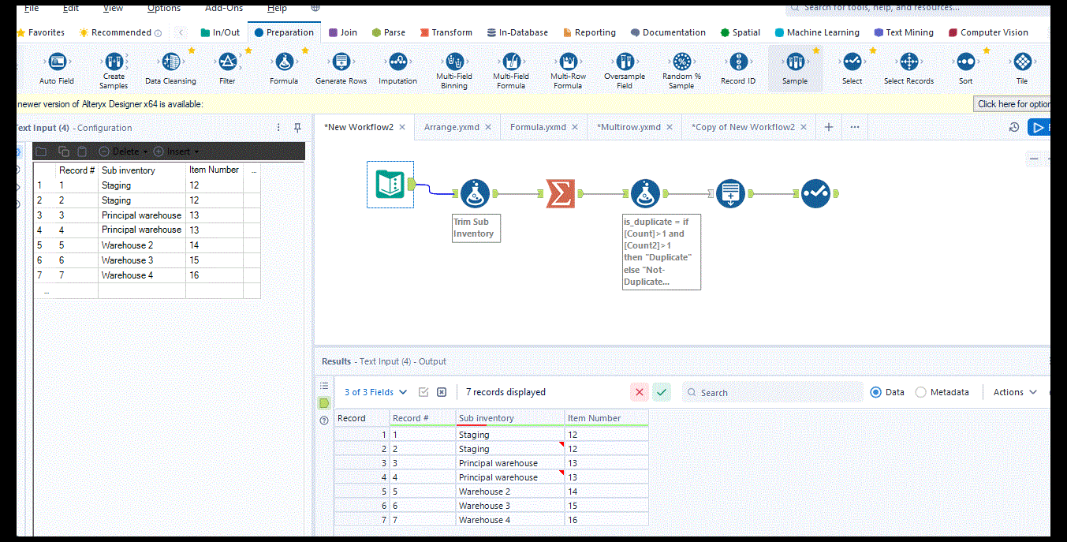Switch to Metadata view in Results

(920, 392)
